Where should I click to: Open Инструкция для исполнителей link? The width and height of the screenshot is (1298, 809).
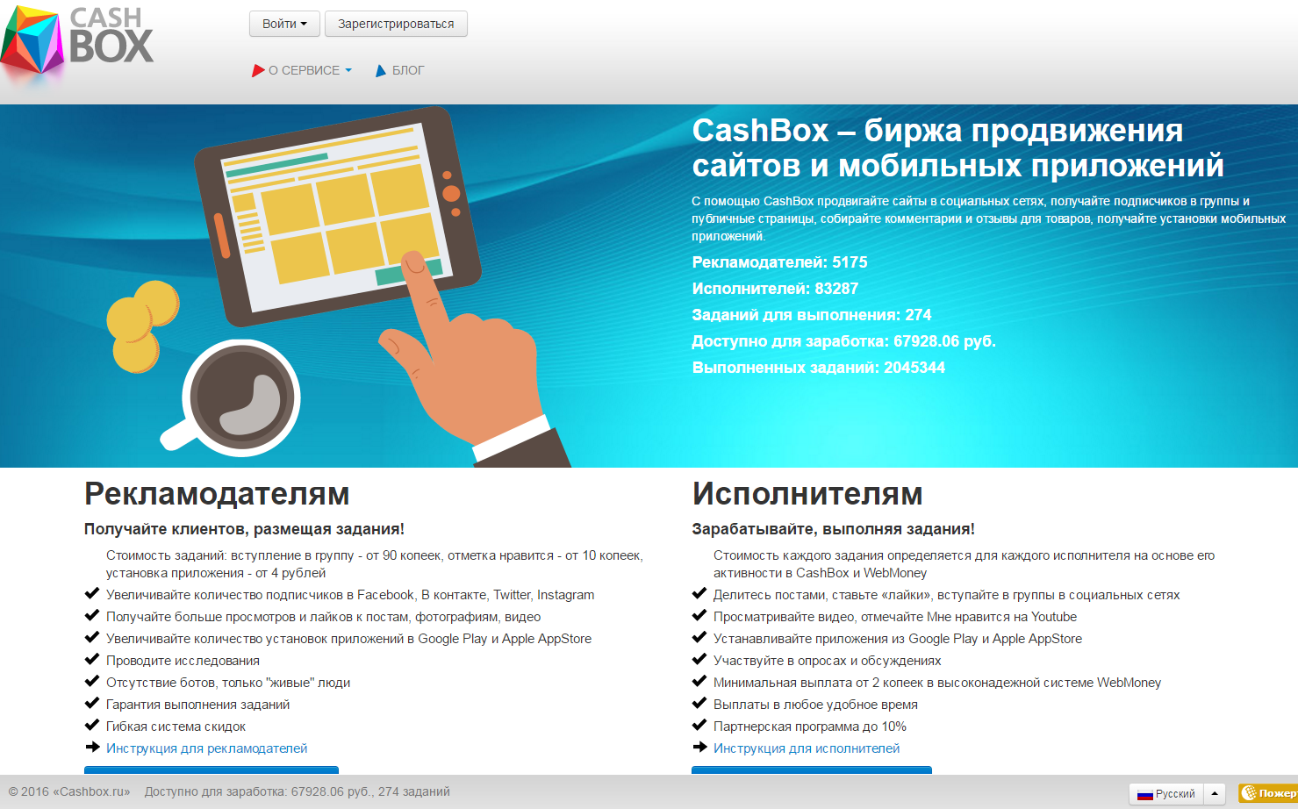coord(807,748)
